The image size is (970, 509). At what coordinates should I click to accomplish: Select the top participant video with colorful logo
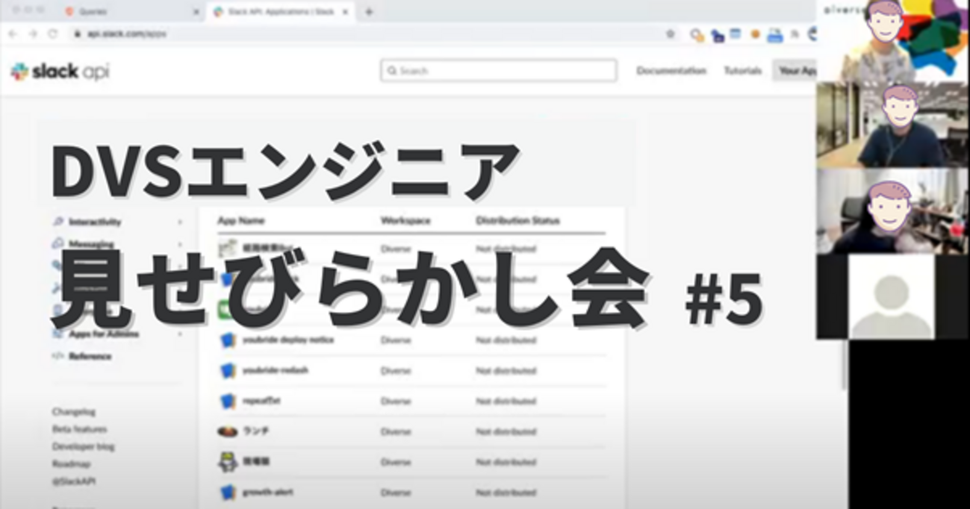pos(893,41)
